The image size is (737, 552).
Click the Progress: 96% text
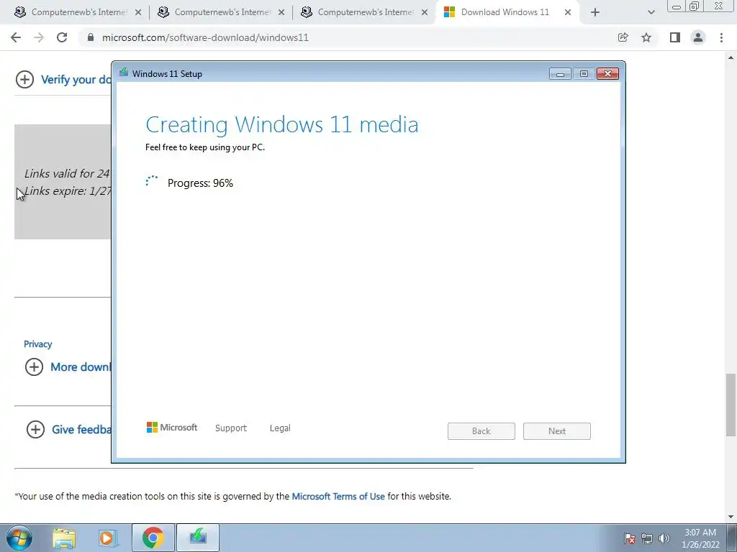[200, 183]
